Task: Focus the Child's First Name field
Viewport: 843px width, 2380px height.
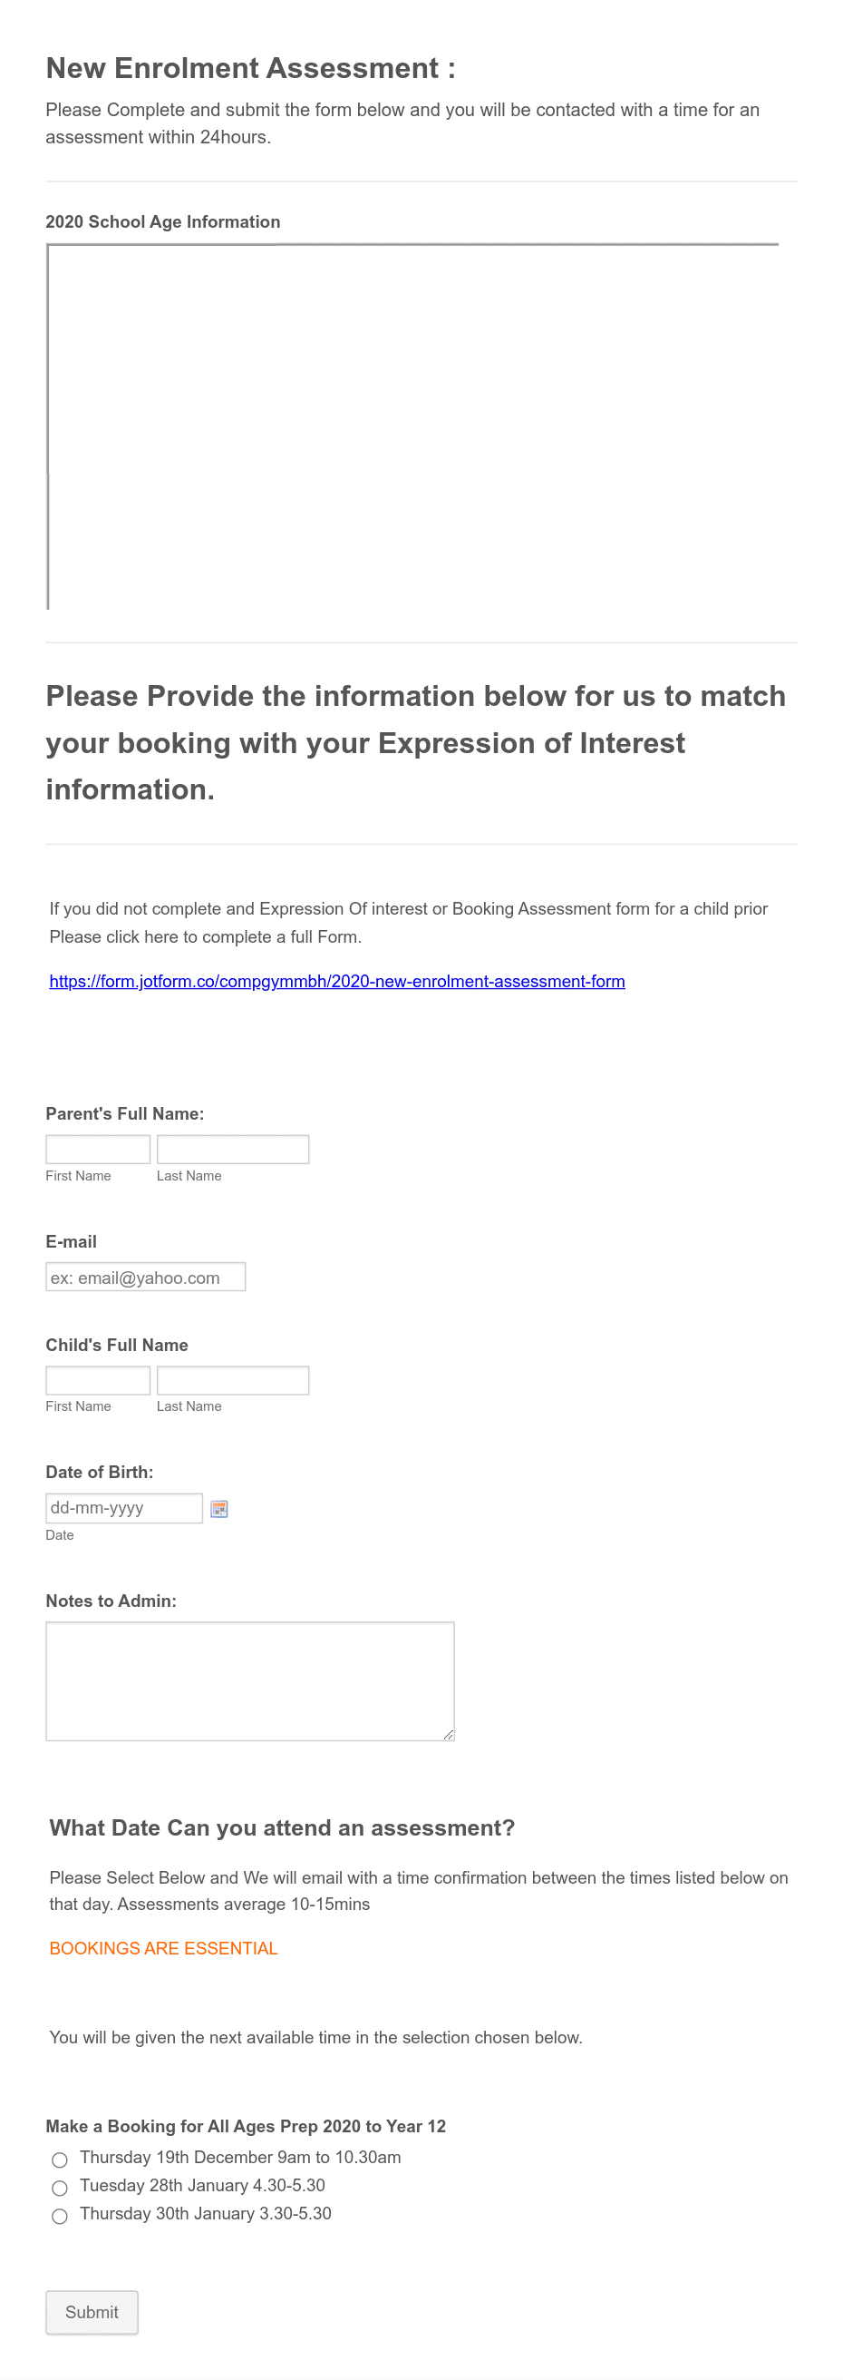Action: [97, 1379]
